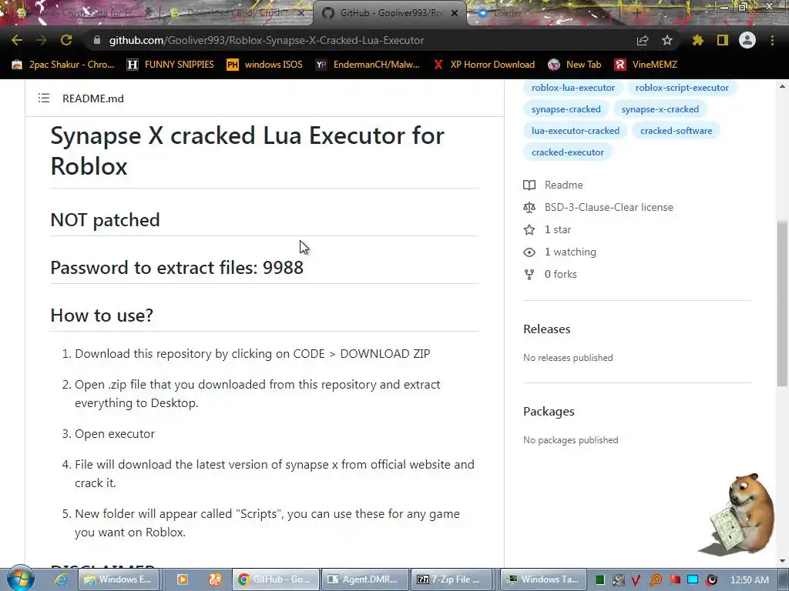The image size is (789, 591).
Task: Select the roblox-lua-executor topic tag
Action: (573, 88)
